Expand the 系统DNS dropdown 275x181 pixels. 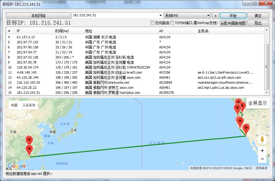click(x=208, y=16)
